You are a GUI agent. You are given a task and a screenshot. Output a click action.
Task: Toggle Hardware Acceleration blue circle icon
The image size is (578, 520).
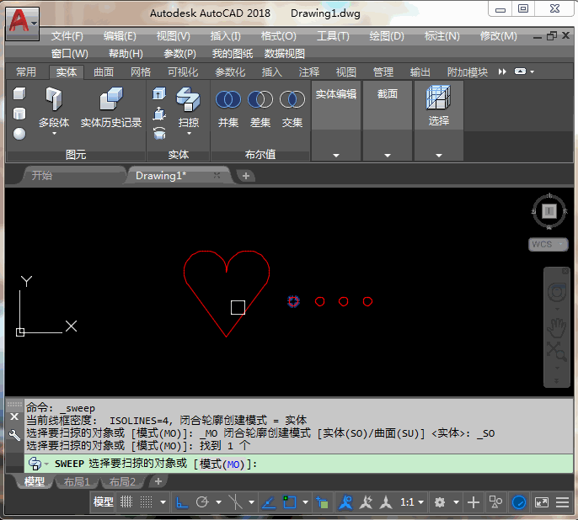(519, 502)
